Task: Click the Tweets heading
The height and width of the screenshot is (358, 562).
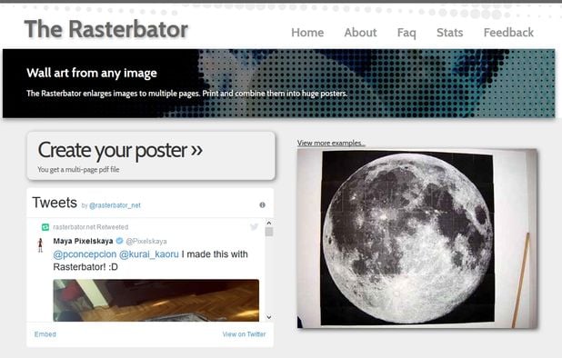Action: (x=55, y=203)
